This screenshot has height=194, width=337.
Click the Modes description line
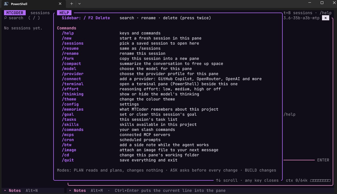[166, 170]
